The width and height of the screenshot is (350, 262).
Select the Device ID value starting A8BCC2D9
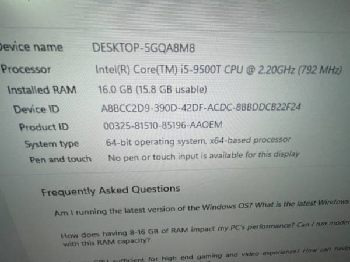tap(201, 108)
